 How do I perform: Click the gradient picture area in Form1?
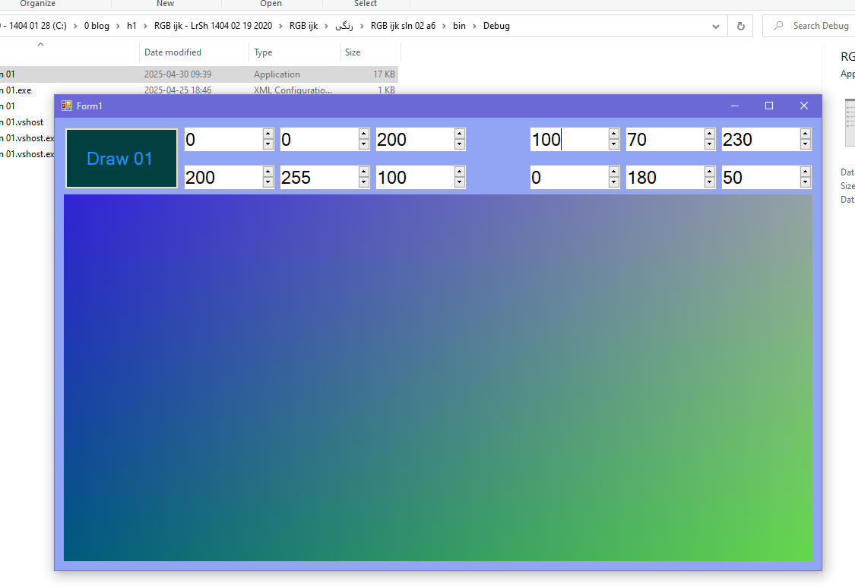pos(438,377)
